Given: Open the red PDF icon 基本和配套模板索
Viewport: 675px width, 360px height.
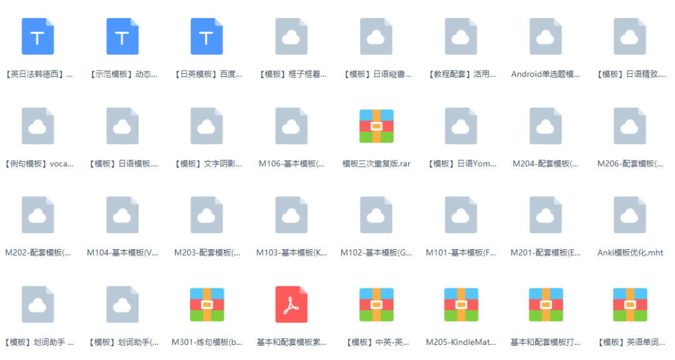Looking at the screenshot, I should (x=291, y=304).
